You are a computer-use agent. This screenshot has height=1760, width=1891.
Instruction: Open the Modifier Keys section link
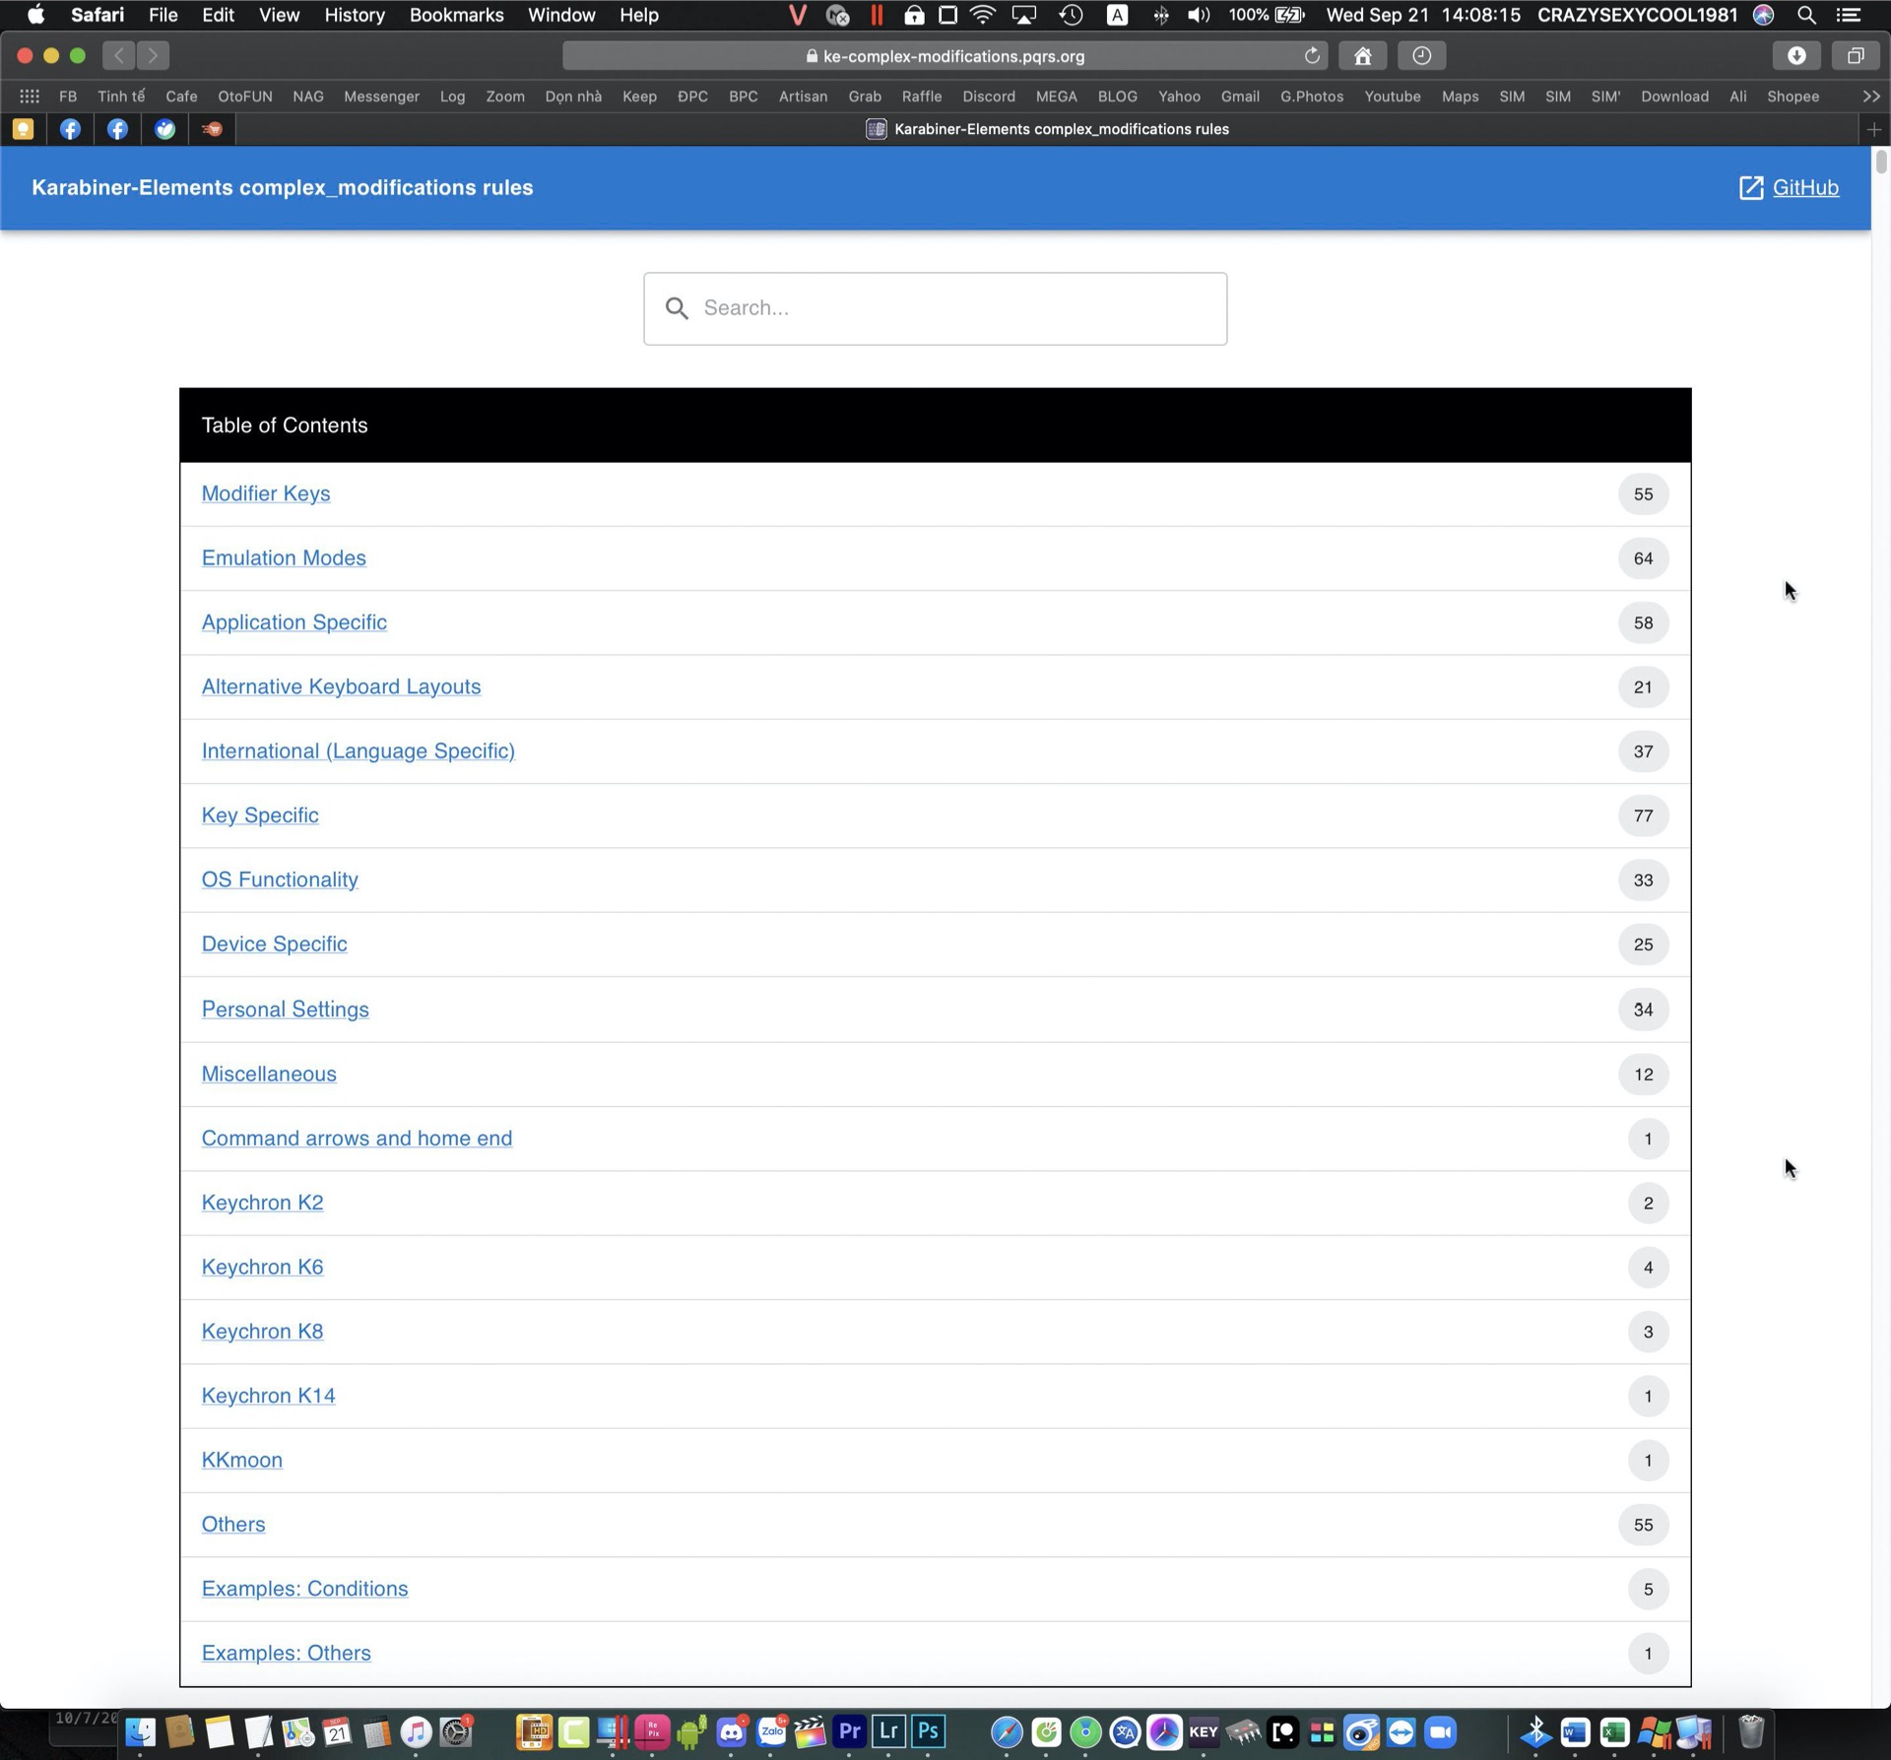(x=266, y=493)
